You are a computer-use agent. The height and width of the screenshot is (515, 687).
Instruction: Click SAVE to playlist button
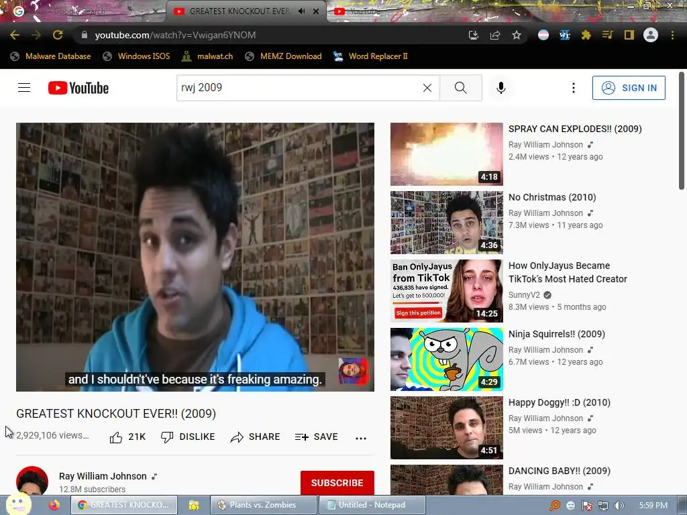point(317,437)
